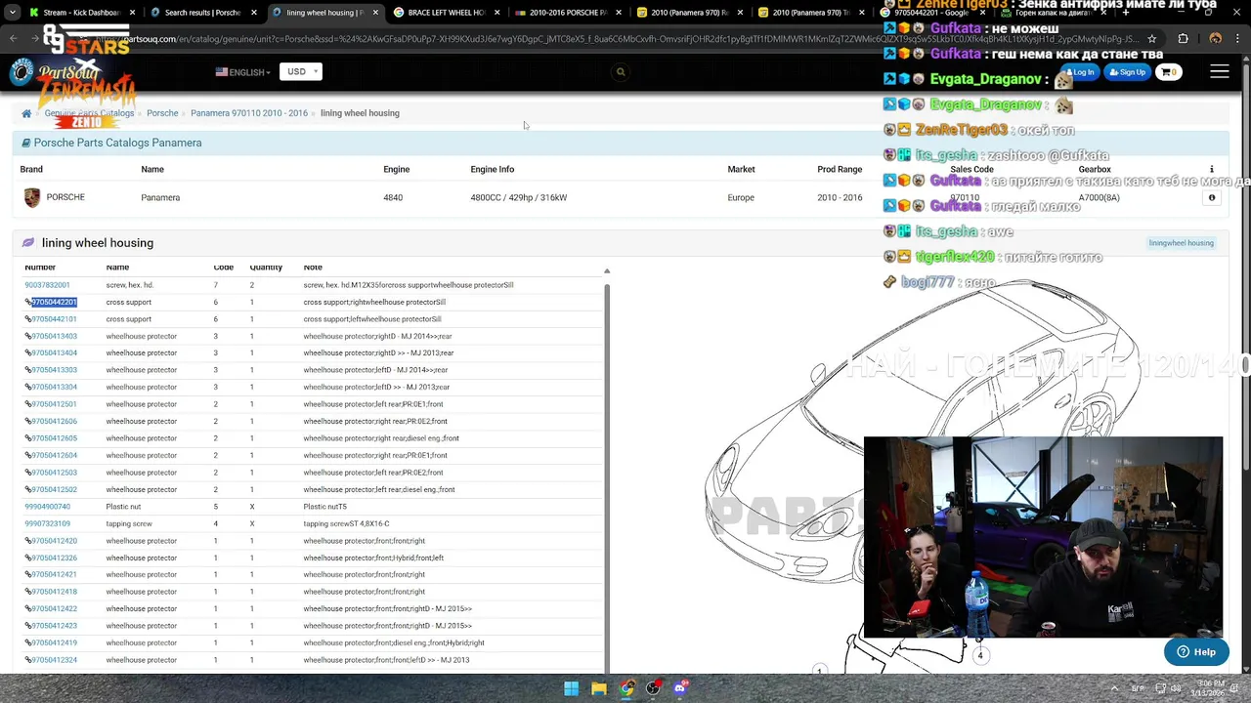Click callout number 4 on the diagram

tap(980, 656)
